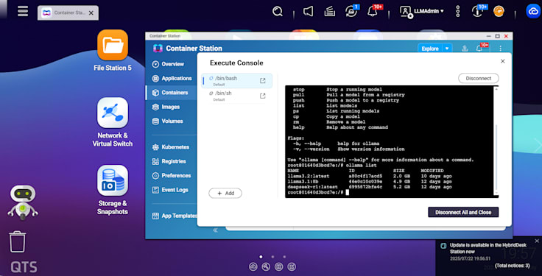Switch to the second desktop page dot

(272, 257)
